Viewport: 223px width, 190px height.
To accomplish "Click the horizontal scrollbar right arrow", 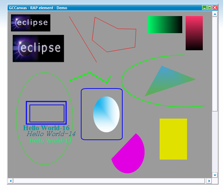I will click(209, 181).
